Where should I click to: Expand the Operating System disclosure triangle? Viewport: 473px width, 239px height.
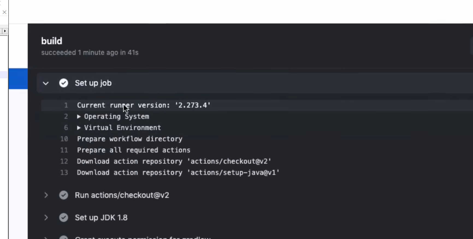[x=79, y=116]
